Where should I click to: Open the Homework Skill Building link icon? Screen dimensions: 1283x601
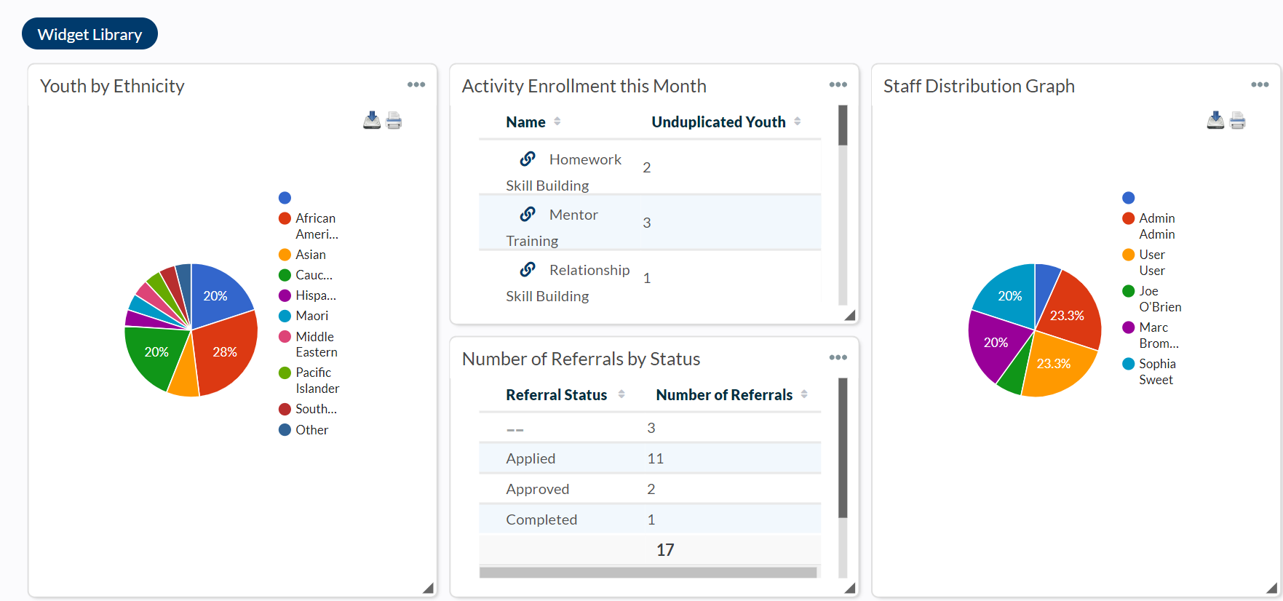point(528,159)
